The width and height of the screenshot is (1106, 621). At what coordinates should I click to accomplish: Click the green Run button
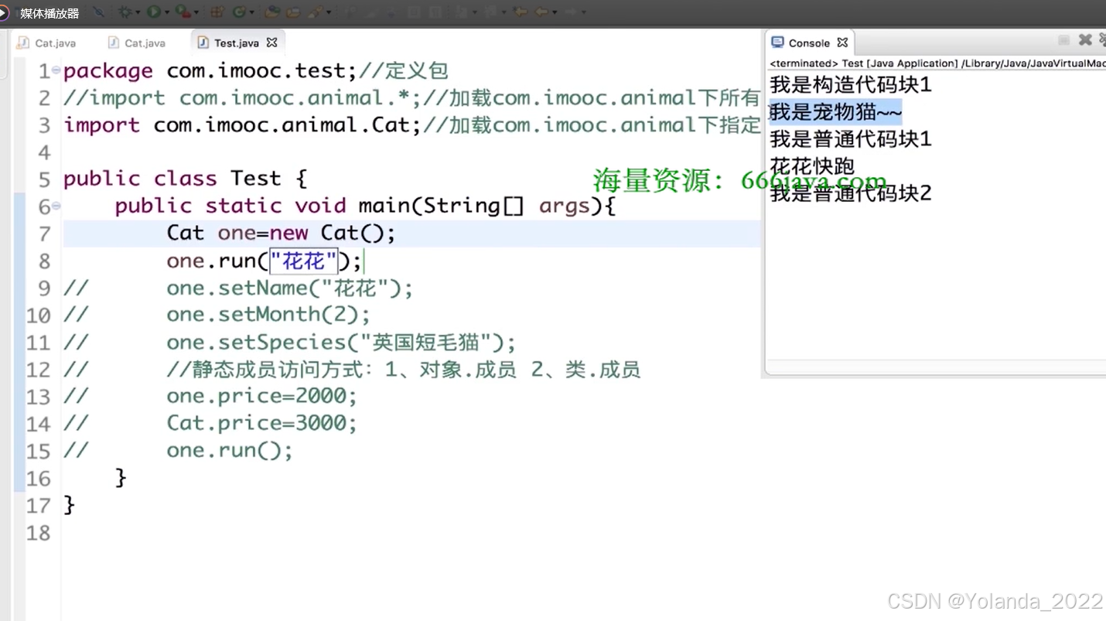coord(154,12)
